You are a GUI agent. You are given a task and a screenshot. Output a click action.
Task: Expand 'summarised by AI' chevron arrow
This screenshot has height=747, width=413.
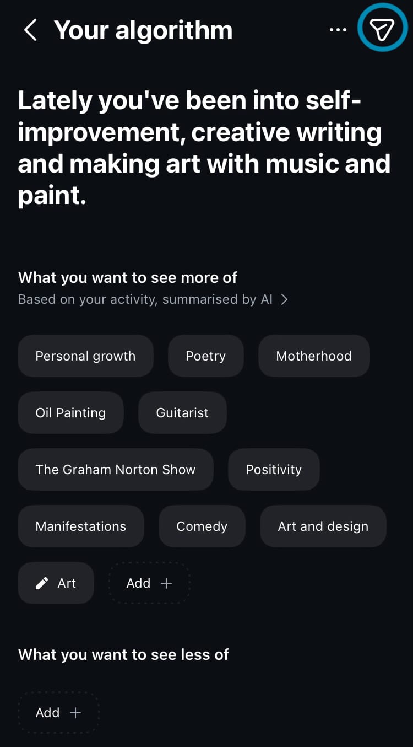284,299
